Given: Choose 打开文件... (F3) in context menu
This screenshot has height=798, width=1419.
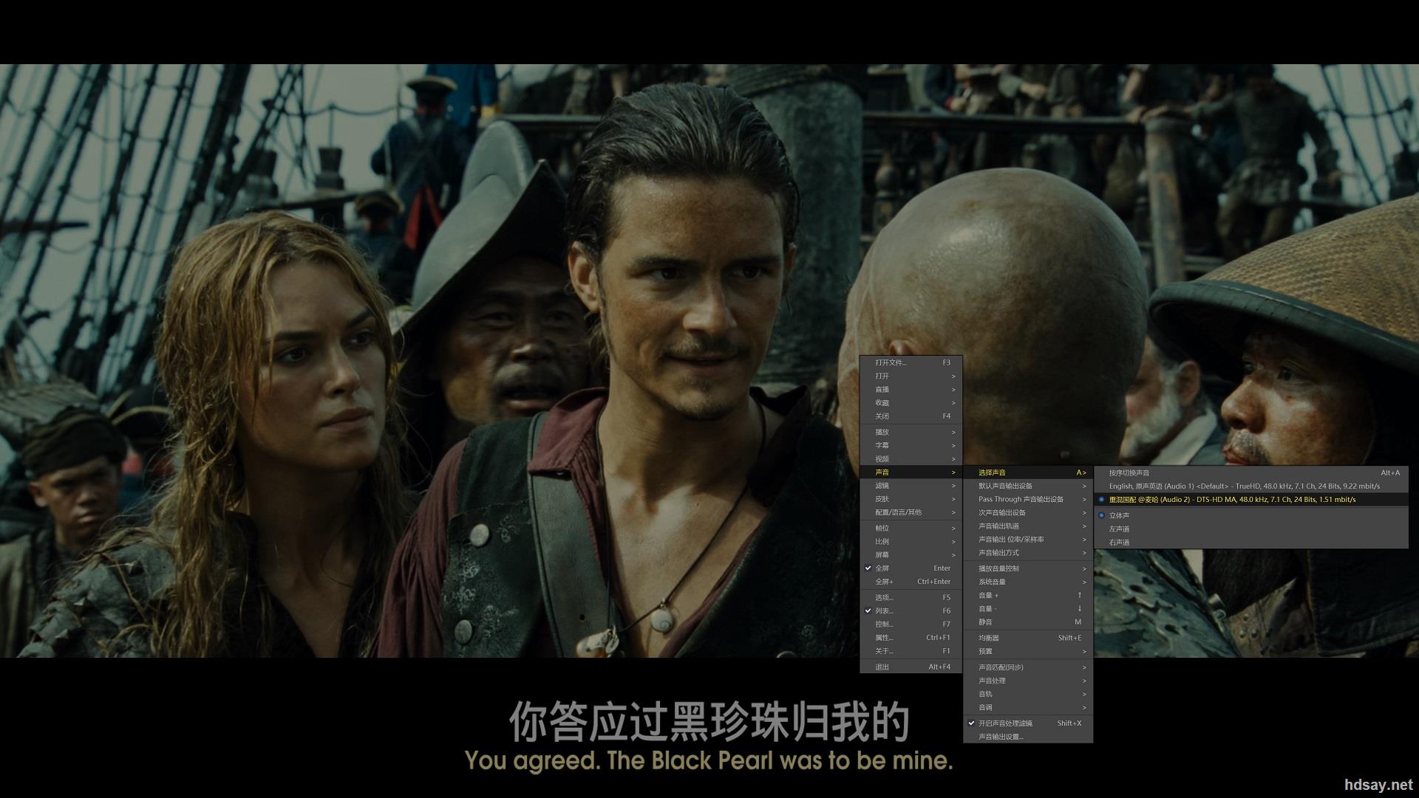Looking at the screenshot, I should 911,362.
